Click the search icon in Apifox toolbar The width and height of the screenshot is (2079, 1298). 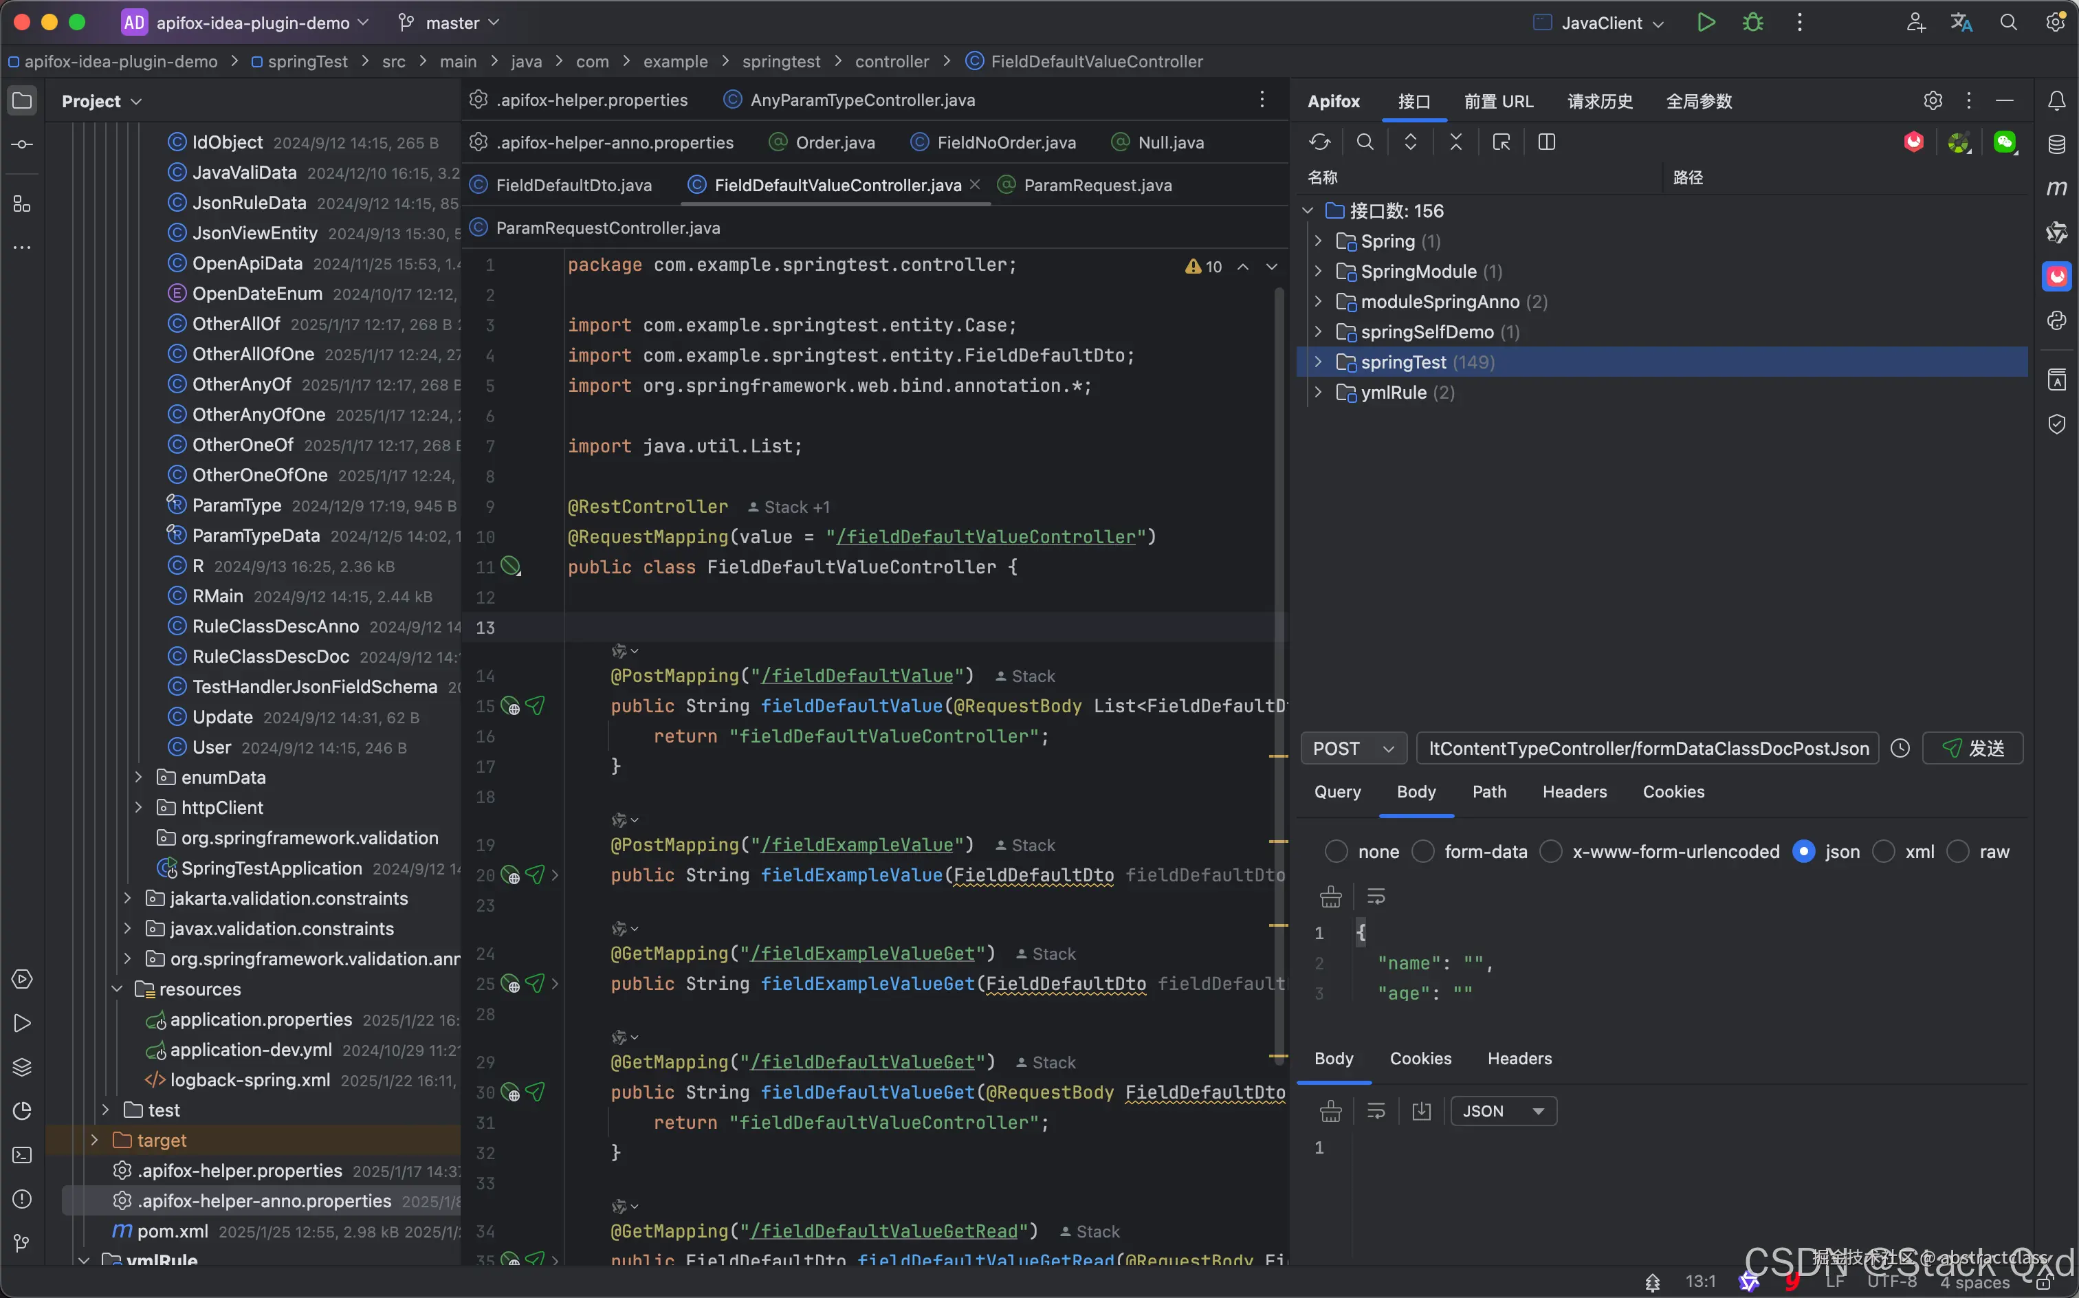1365,142
